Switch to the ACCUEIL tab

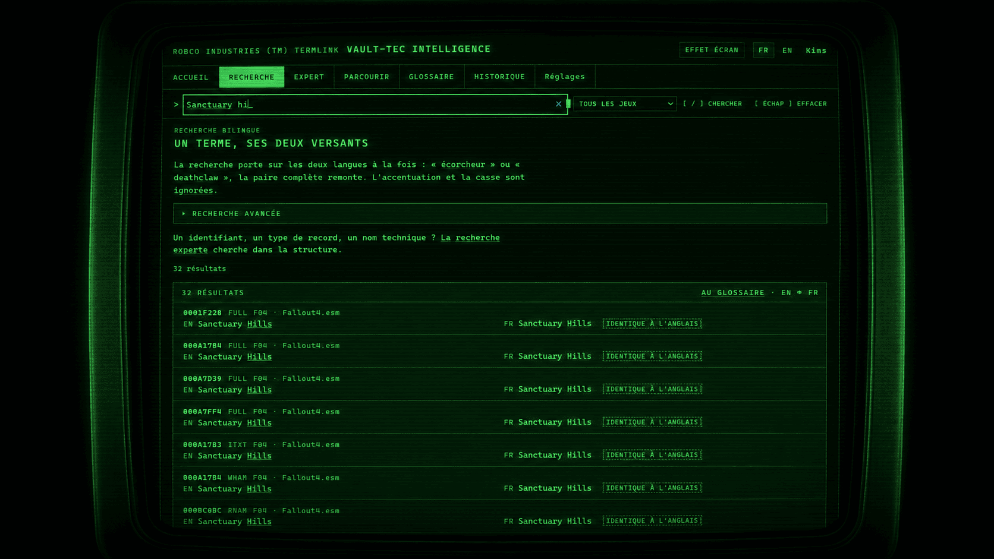coord(191,77)
